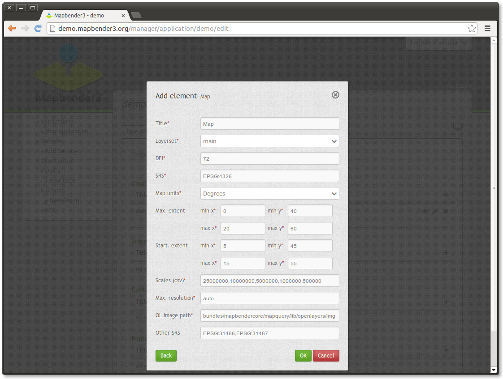Click the Layerset label text
This screenshot has width=503, height=379.
pyautogui.click(x=167, y=141)
